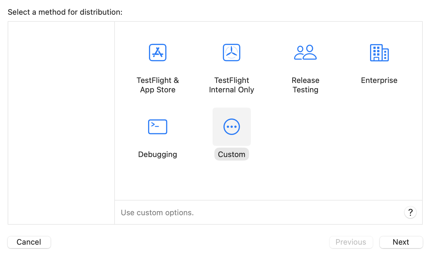The height and width of the screenshot is (257, 431).
Task: Click the "TestFlight & App Store" label
Action: (158, 85)
